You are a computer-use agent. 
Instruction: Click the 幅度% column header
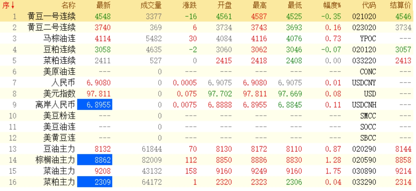coord(332,5)
